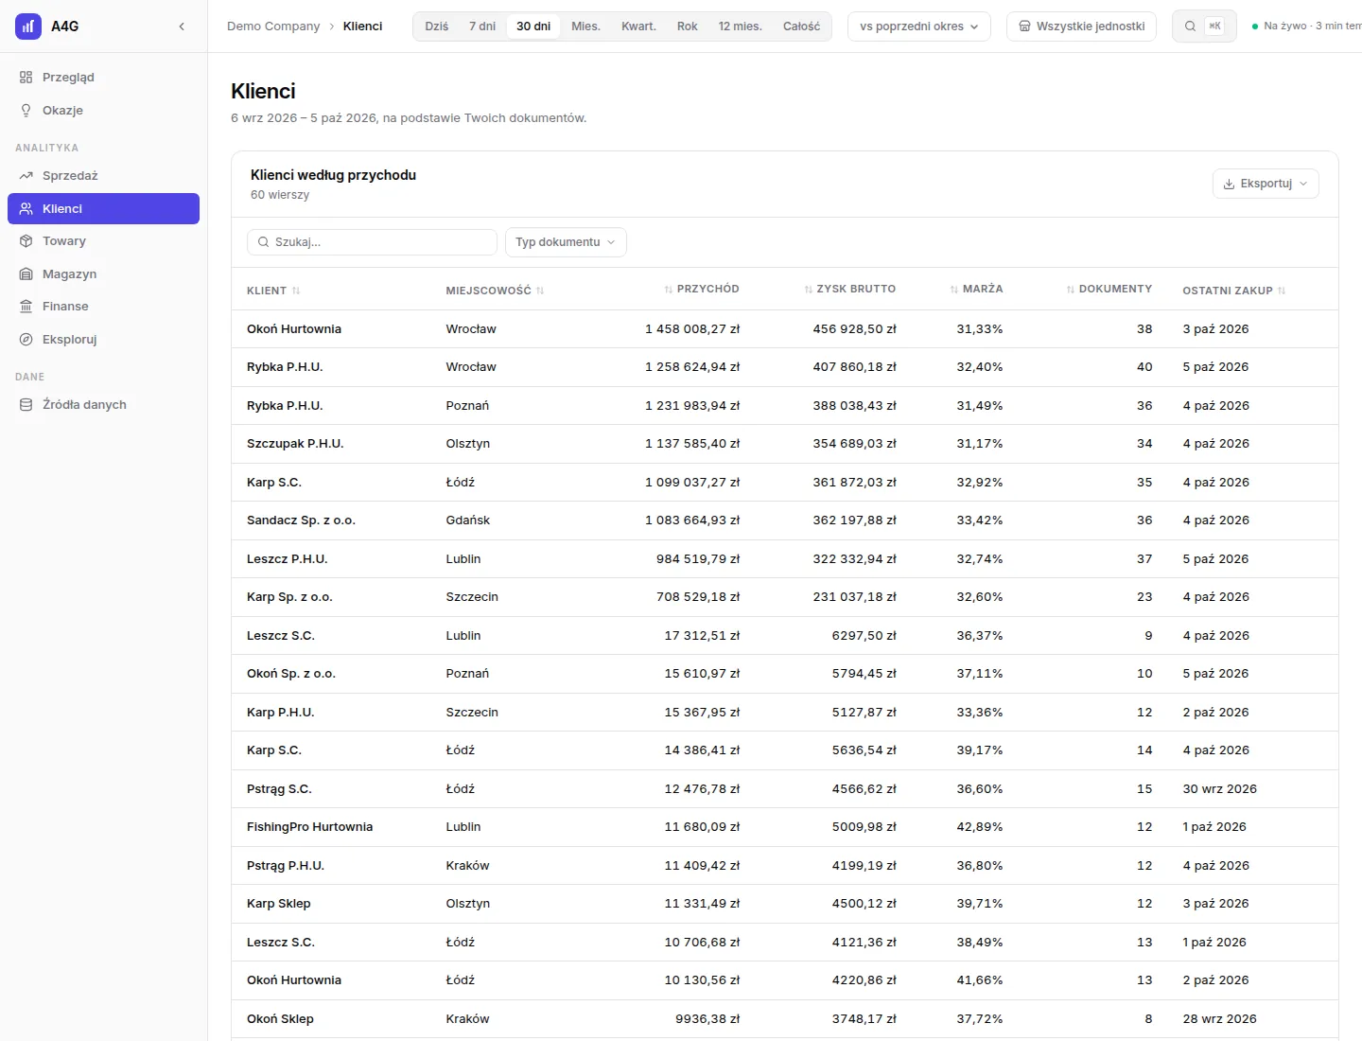The height and width of the screenshot is (1041, 1362).
Task: Open the Typ dokumentu filter
Action: pos(566,242)
